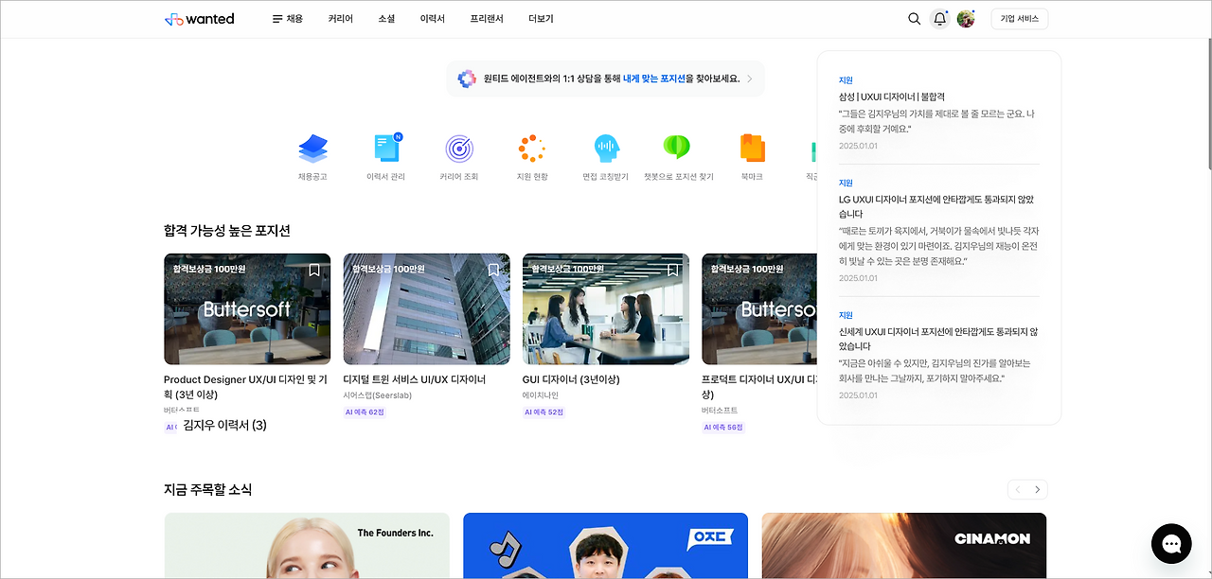This screenshot has width=1212, height=579.
Task: Click the 지원 tag above the 삼성 notification
Action: [x=846, y=80]
